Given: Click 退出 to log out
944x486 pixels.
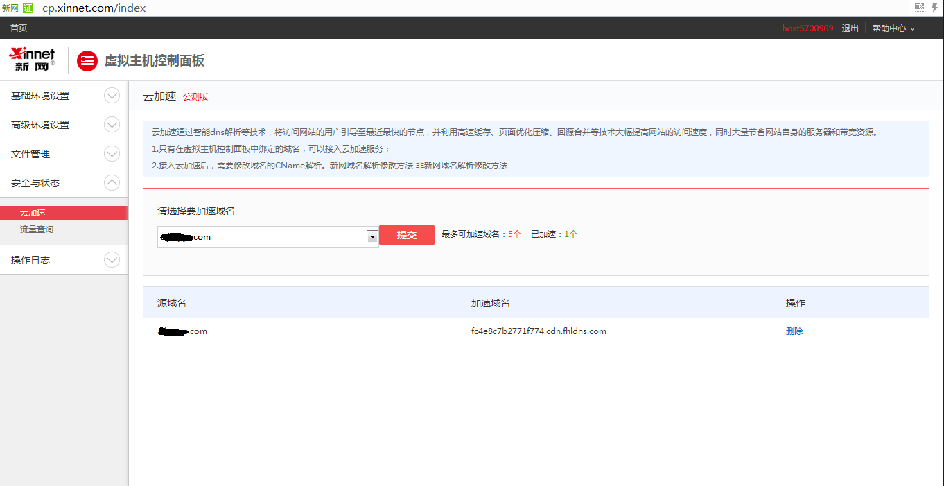Looking at the screenshot, I should [850, 28].
